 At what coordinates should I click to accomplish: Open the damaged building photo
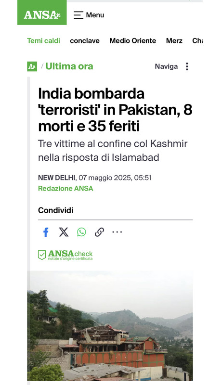coord(110,326)
